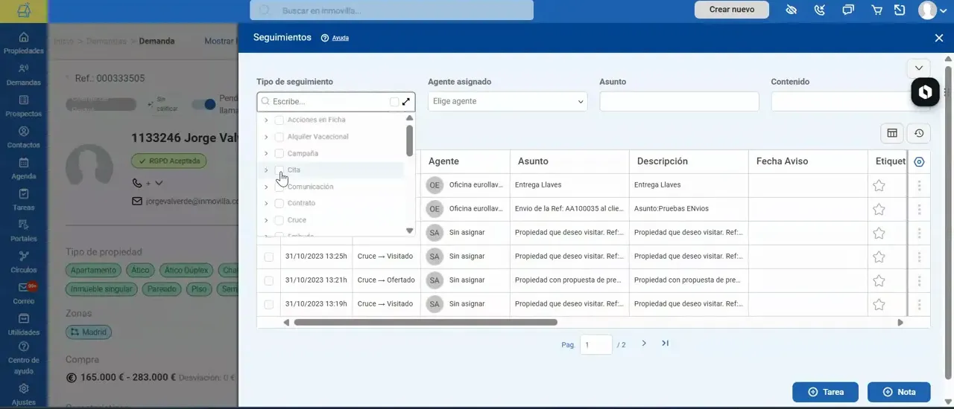Viewport: 954px width, 409px height.
Task: Focus the Buscar en inmovilla search field
Action: pyautogui.click(x=391, y=10)
